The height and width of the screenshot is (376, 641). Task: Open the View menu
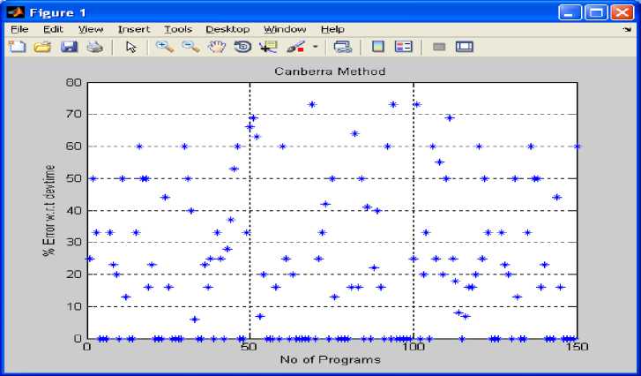pyautogui.click(x=90, y=29)
